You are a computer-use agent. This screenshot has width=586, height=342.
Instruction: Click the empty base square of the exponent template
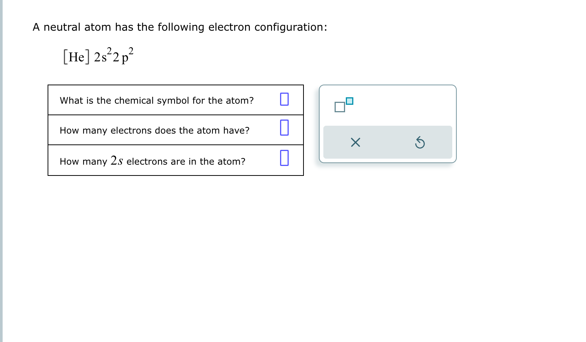[x=339, y=107]
